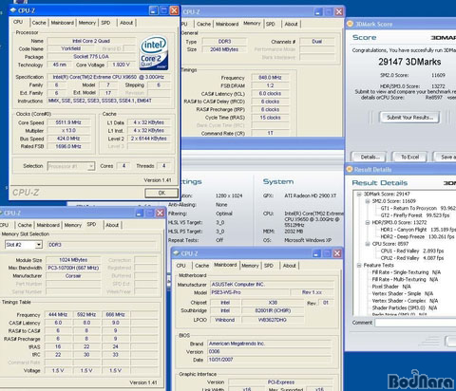
Task: Click BIOS Brand American Megatrends field
Action: pos(269,344)
